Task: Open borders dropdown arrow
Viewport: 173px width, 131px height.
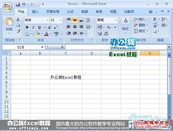Action: tap(32, 34)
